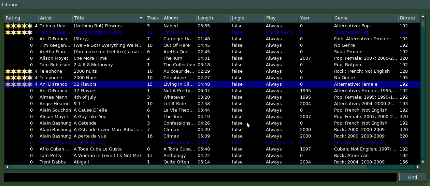Click 'On Demand' in Alain Bashung blue row

pyautogui.click(x=279, y=143)
